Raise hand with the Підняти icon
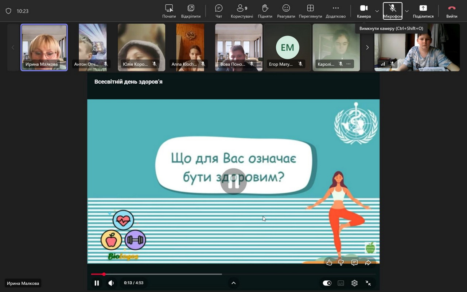The width and height of the screenshot is (467, 292). click(x=265, y=11)
